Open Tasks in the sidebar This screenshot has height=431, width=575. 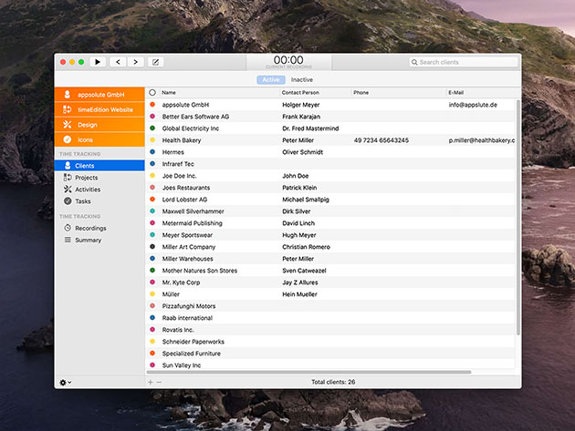(x=99, y=201)
